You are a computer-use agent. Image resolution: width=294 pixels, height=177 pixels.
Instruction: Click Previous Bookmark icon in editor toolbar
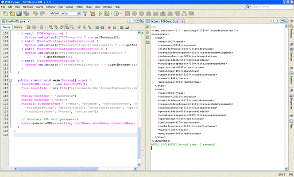79,27
